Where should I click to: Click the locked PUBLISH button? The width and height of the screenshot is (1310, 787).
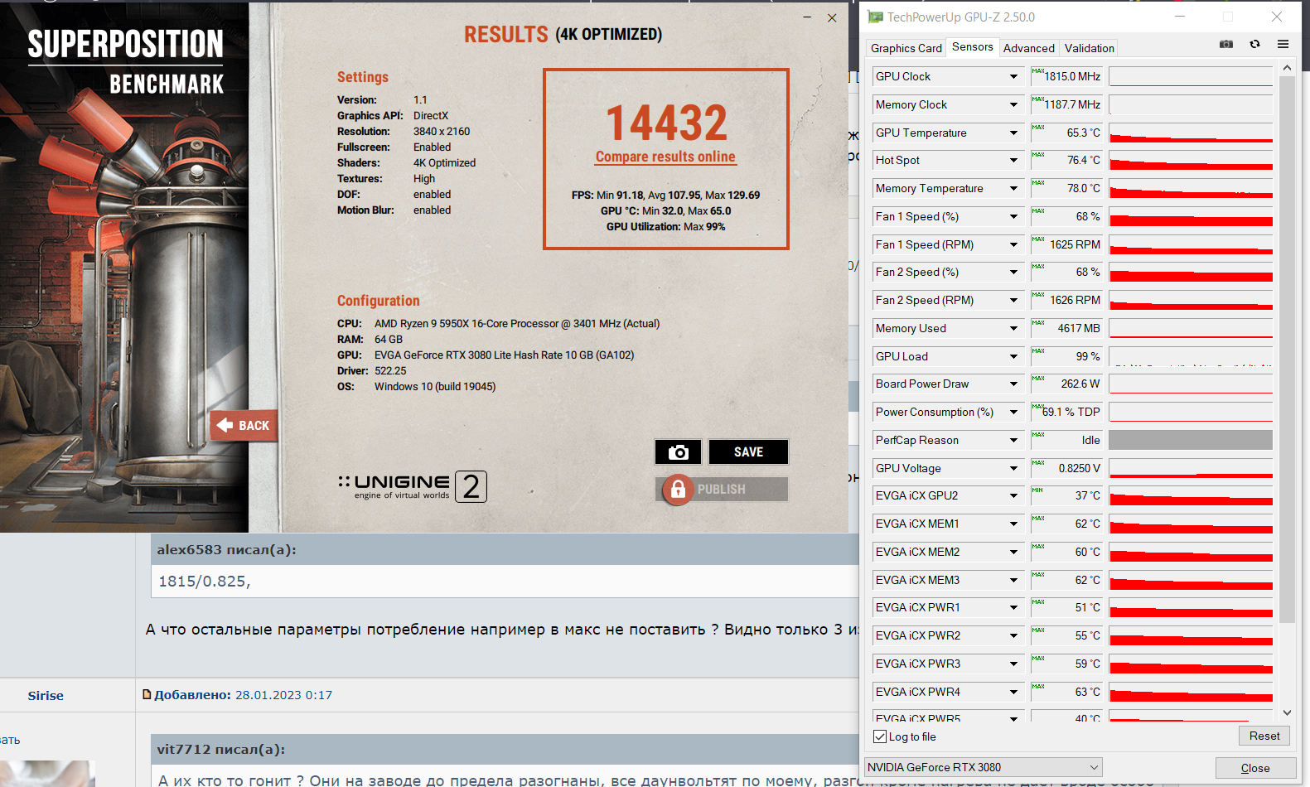coord(722,489)
